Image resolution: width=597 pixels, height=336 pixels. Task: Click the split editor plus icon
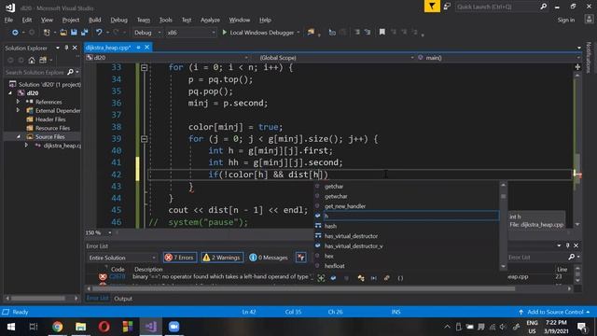[x=577, y=66]
